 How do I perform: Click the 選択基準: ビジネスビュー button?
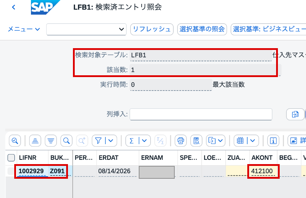(x=268, y=29)
